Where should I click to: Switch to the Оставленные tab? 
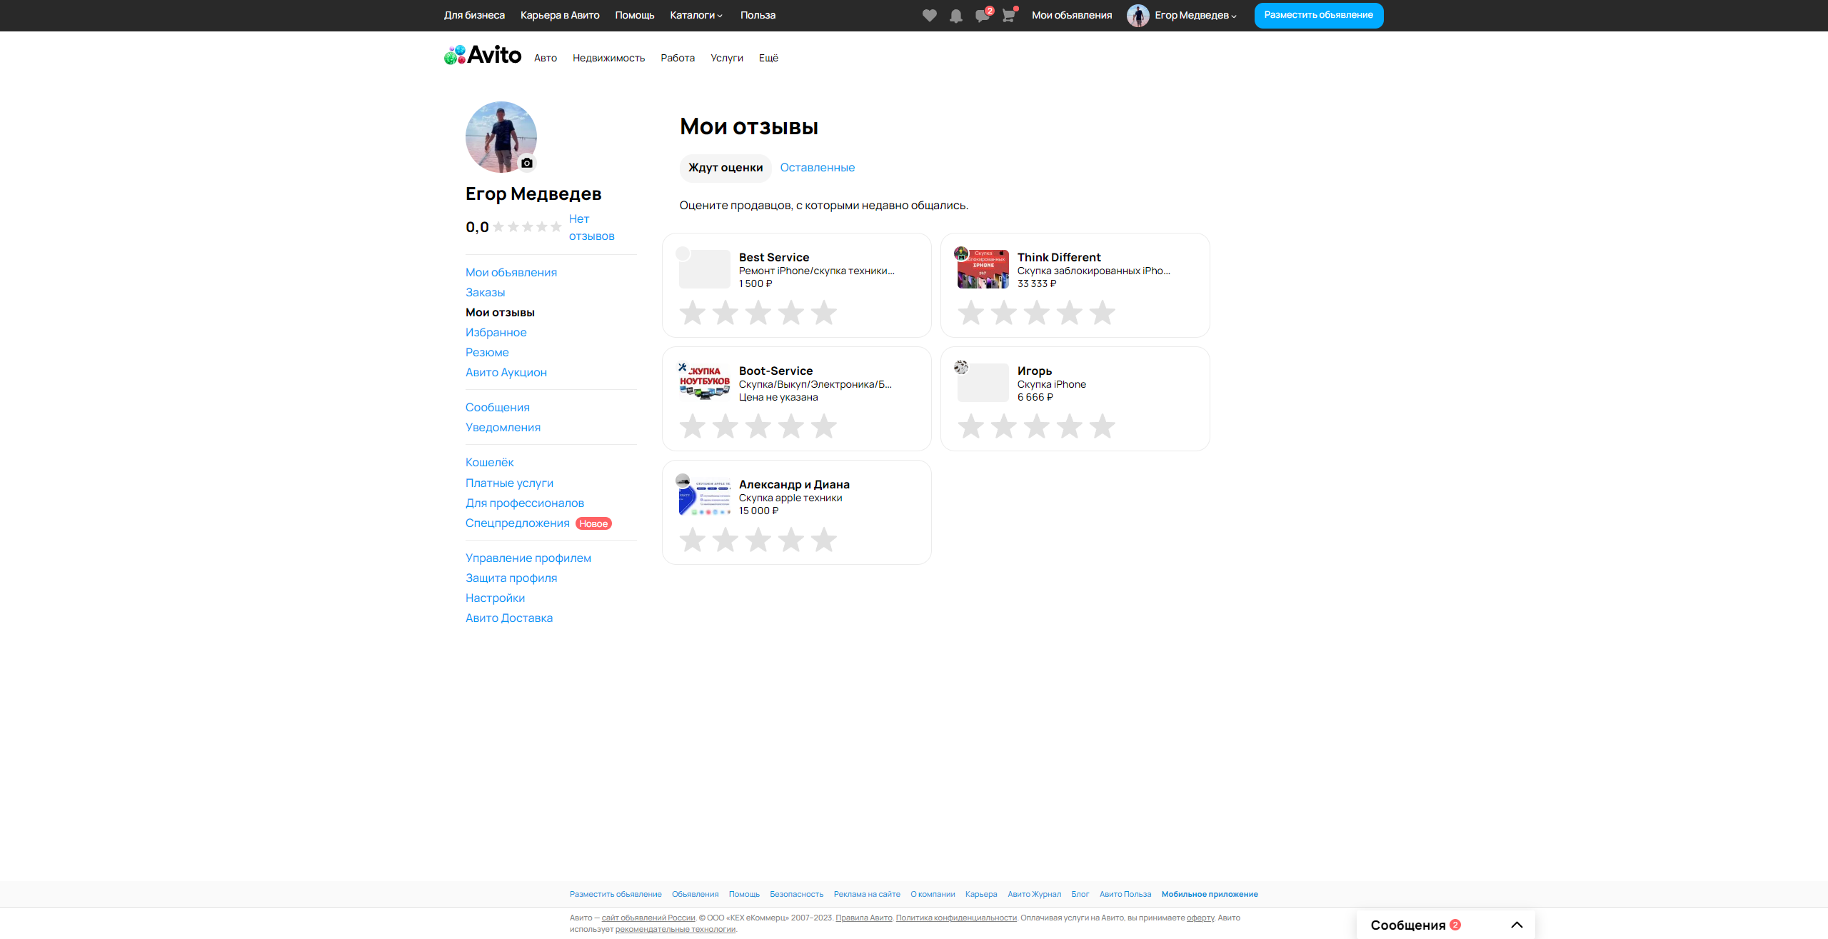(x=817, y=167)
